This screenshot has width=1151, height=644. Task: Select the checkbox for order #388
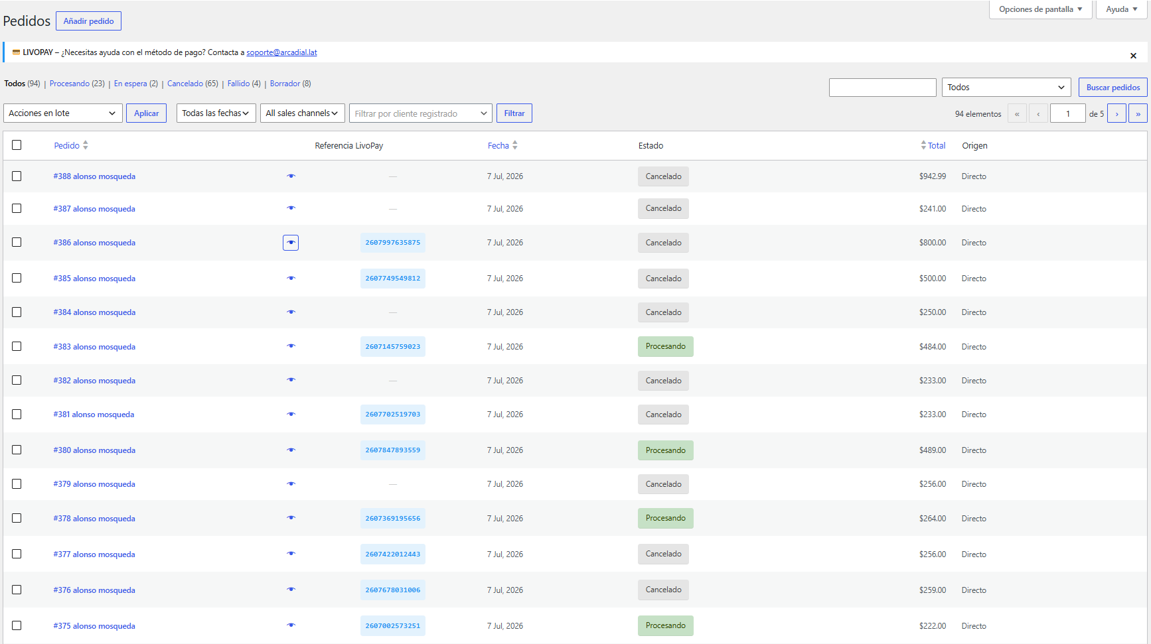point(17,176)
